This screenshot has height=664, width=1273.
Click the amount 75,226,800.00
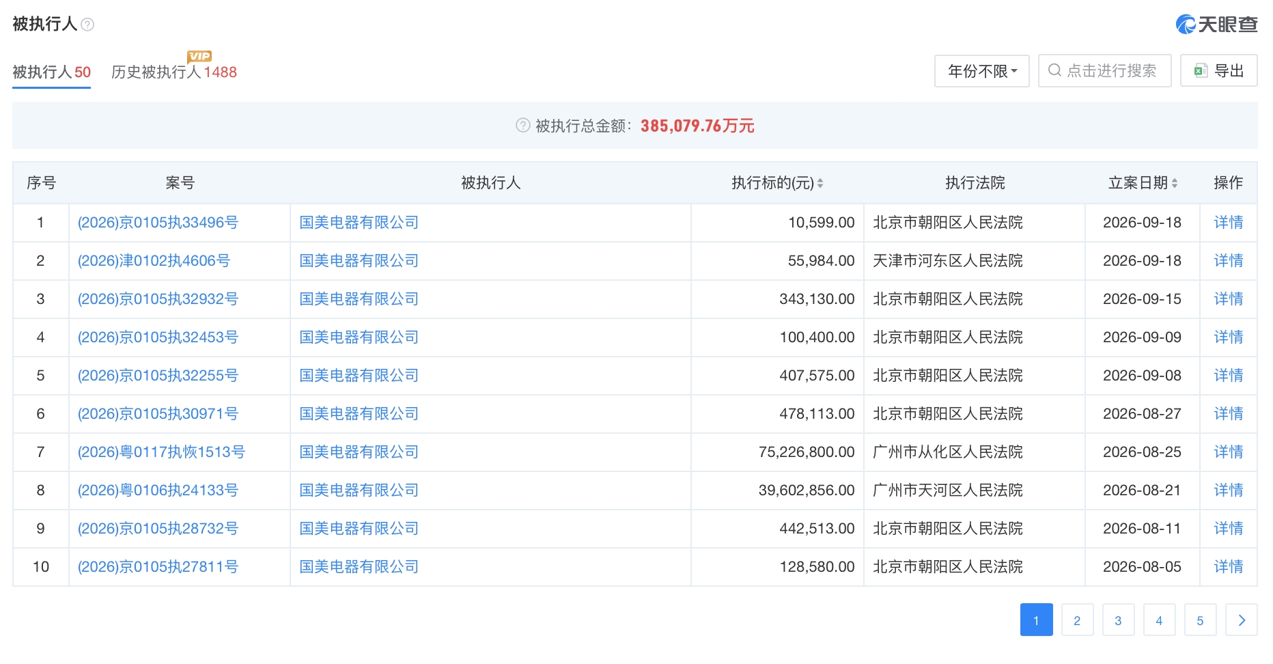[x=807, y=452]
